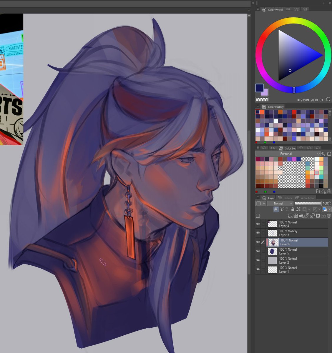This screenshot has width=332, height=353.
Task: Click the layer panel two-pane view icon
Action: pos(258,216)
